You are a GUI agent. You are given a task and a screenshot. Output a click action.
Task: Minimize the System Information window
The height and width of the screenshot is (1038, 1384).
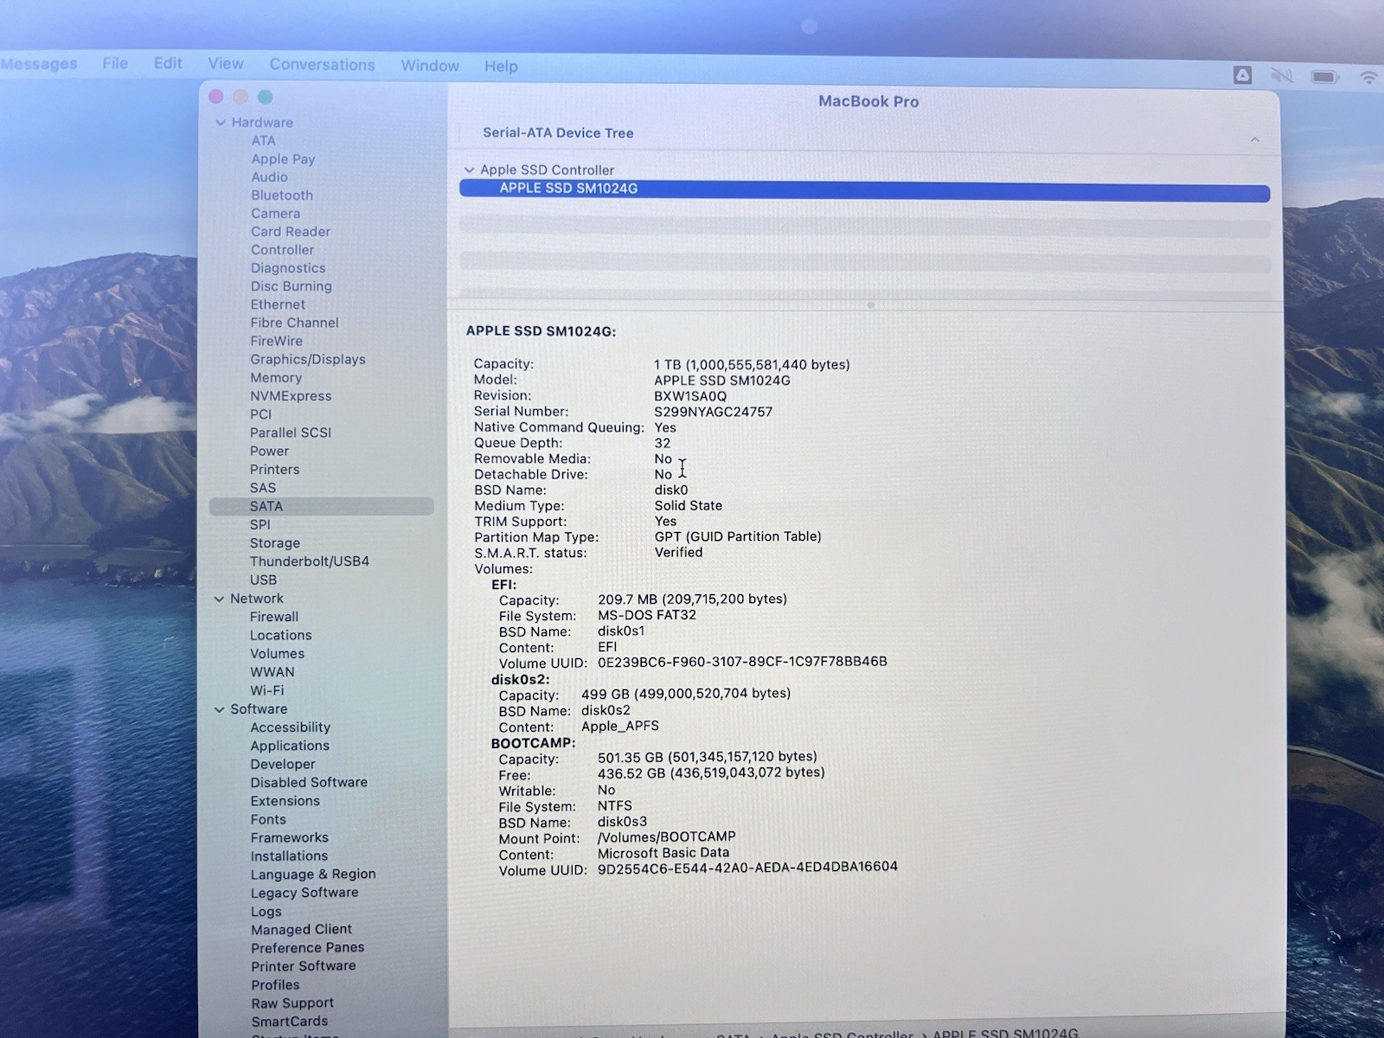click(x=241, y=97)
